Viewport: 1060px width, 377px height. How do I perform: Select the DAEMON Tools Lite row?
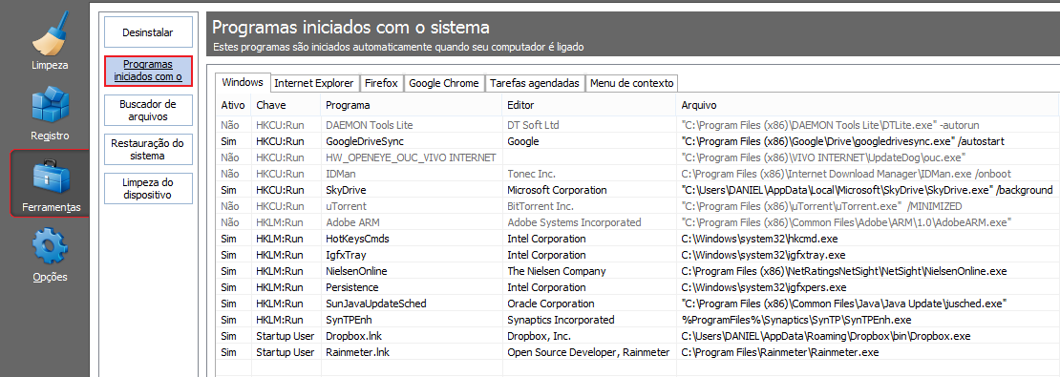pos(637,125)
